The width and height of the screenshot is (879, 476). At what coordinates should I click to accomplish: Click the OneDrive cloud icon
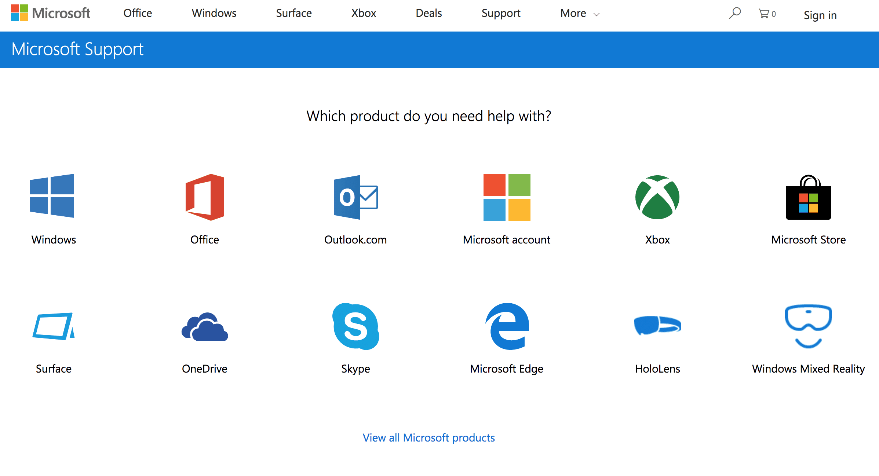pyautogui.click(x=205, y=327)
